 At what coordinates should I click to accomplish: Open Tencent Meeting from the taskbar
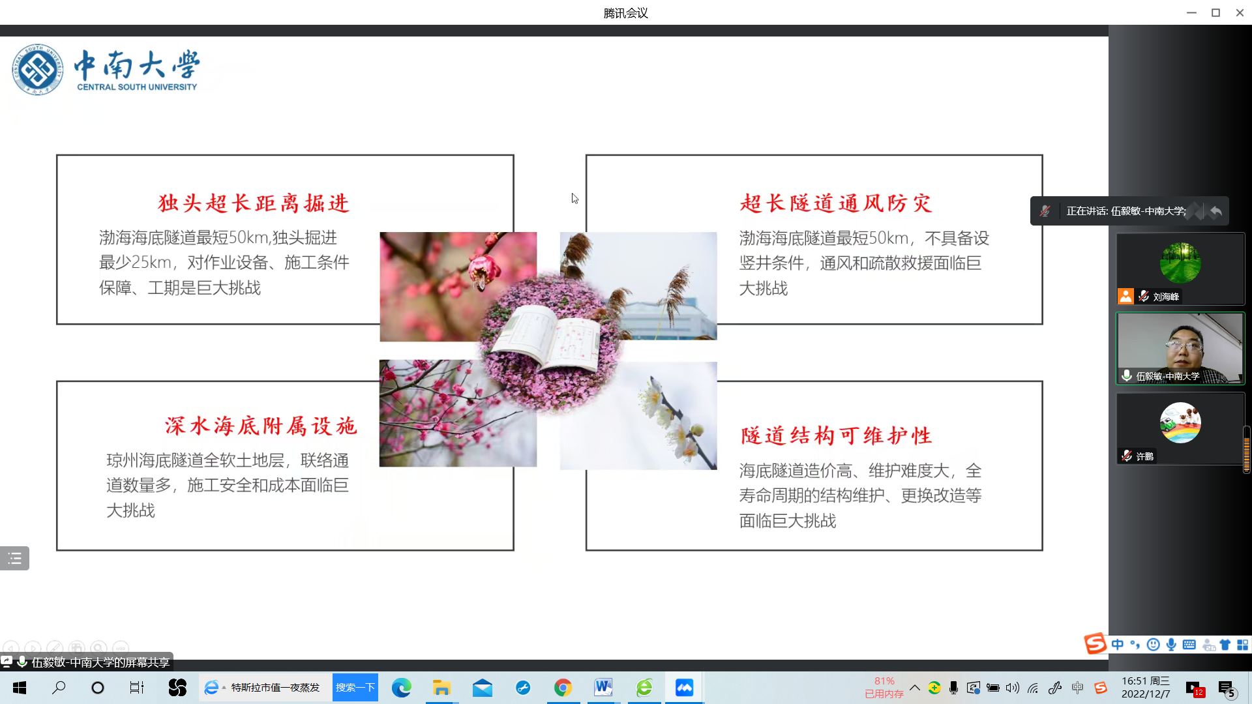pos(684,688)
